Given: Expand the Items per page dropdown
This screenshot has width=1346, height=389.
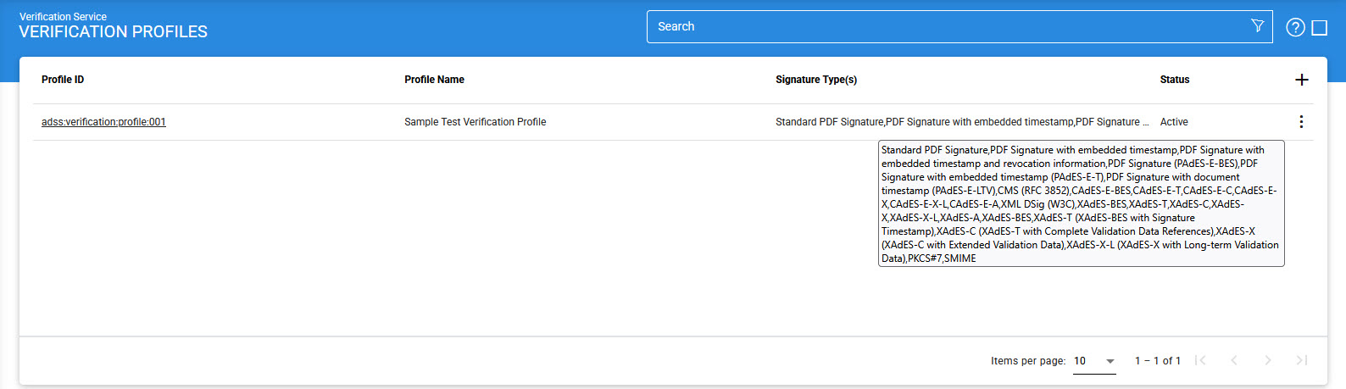Looking at the screenshot, I should click(x=1094, y=361).
